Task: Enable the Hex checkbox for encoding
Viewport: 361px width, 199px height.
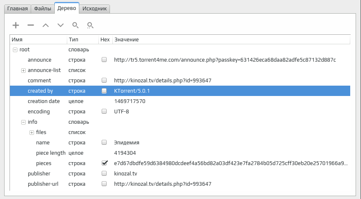Action: [x=104, y=111]
